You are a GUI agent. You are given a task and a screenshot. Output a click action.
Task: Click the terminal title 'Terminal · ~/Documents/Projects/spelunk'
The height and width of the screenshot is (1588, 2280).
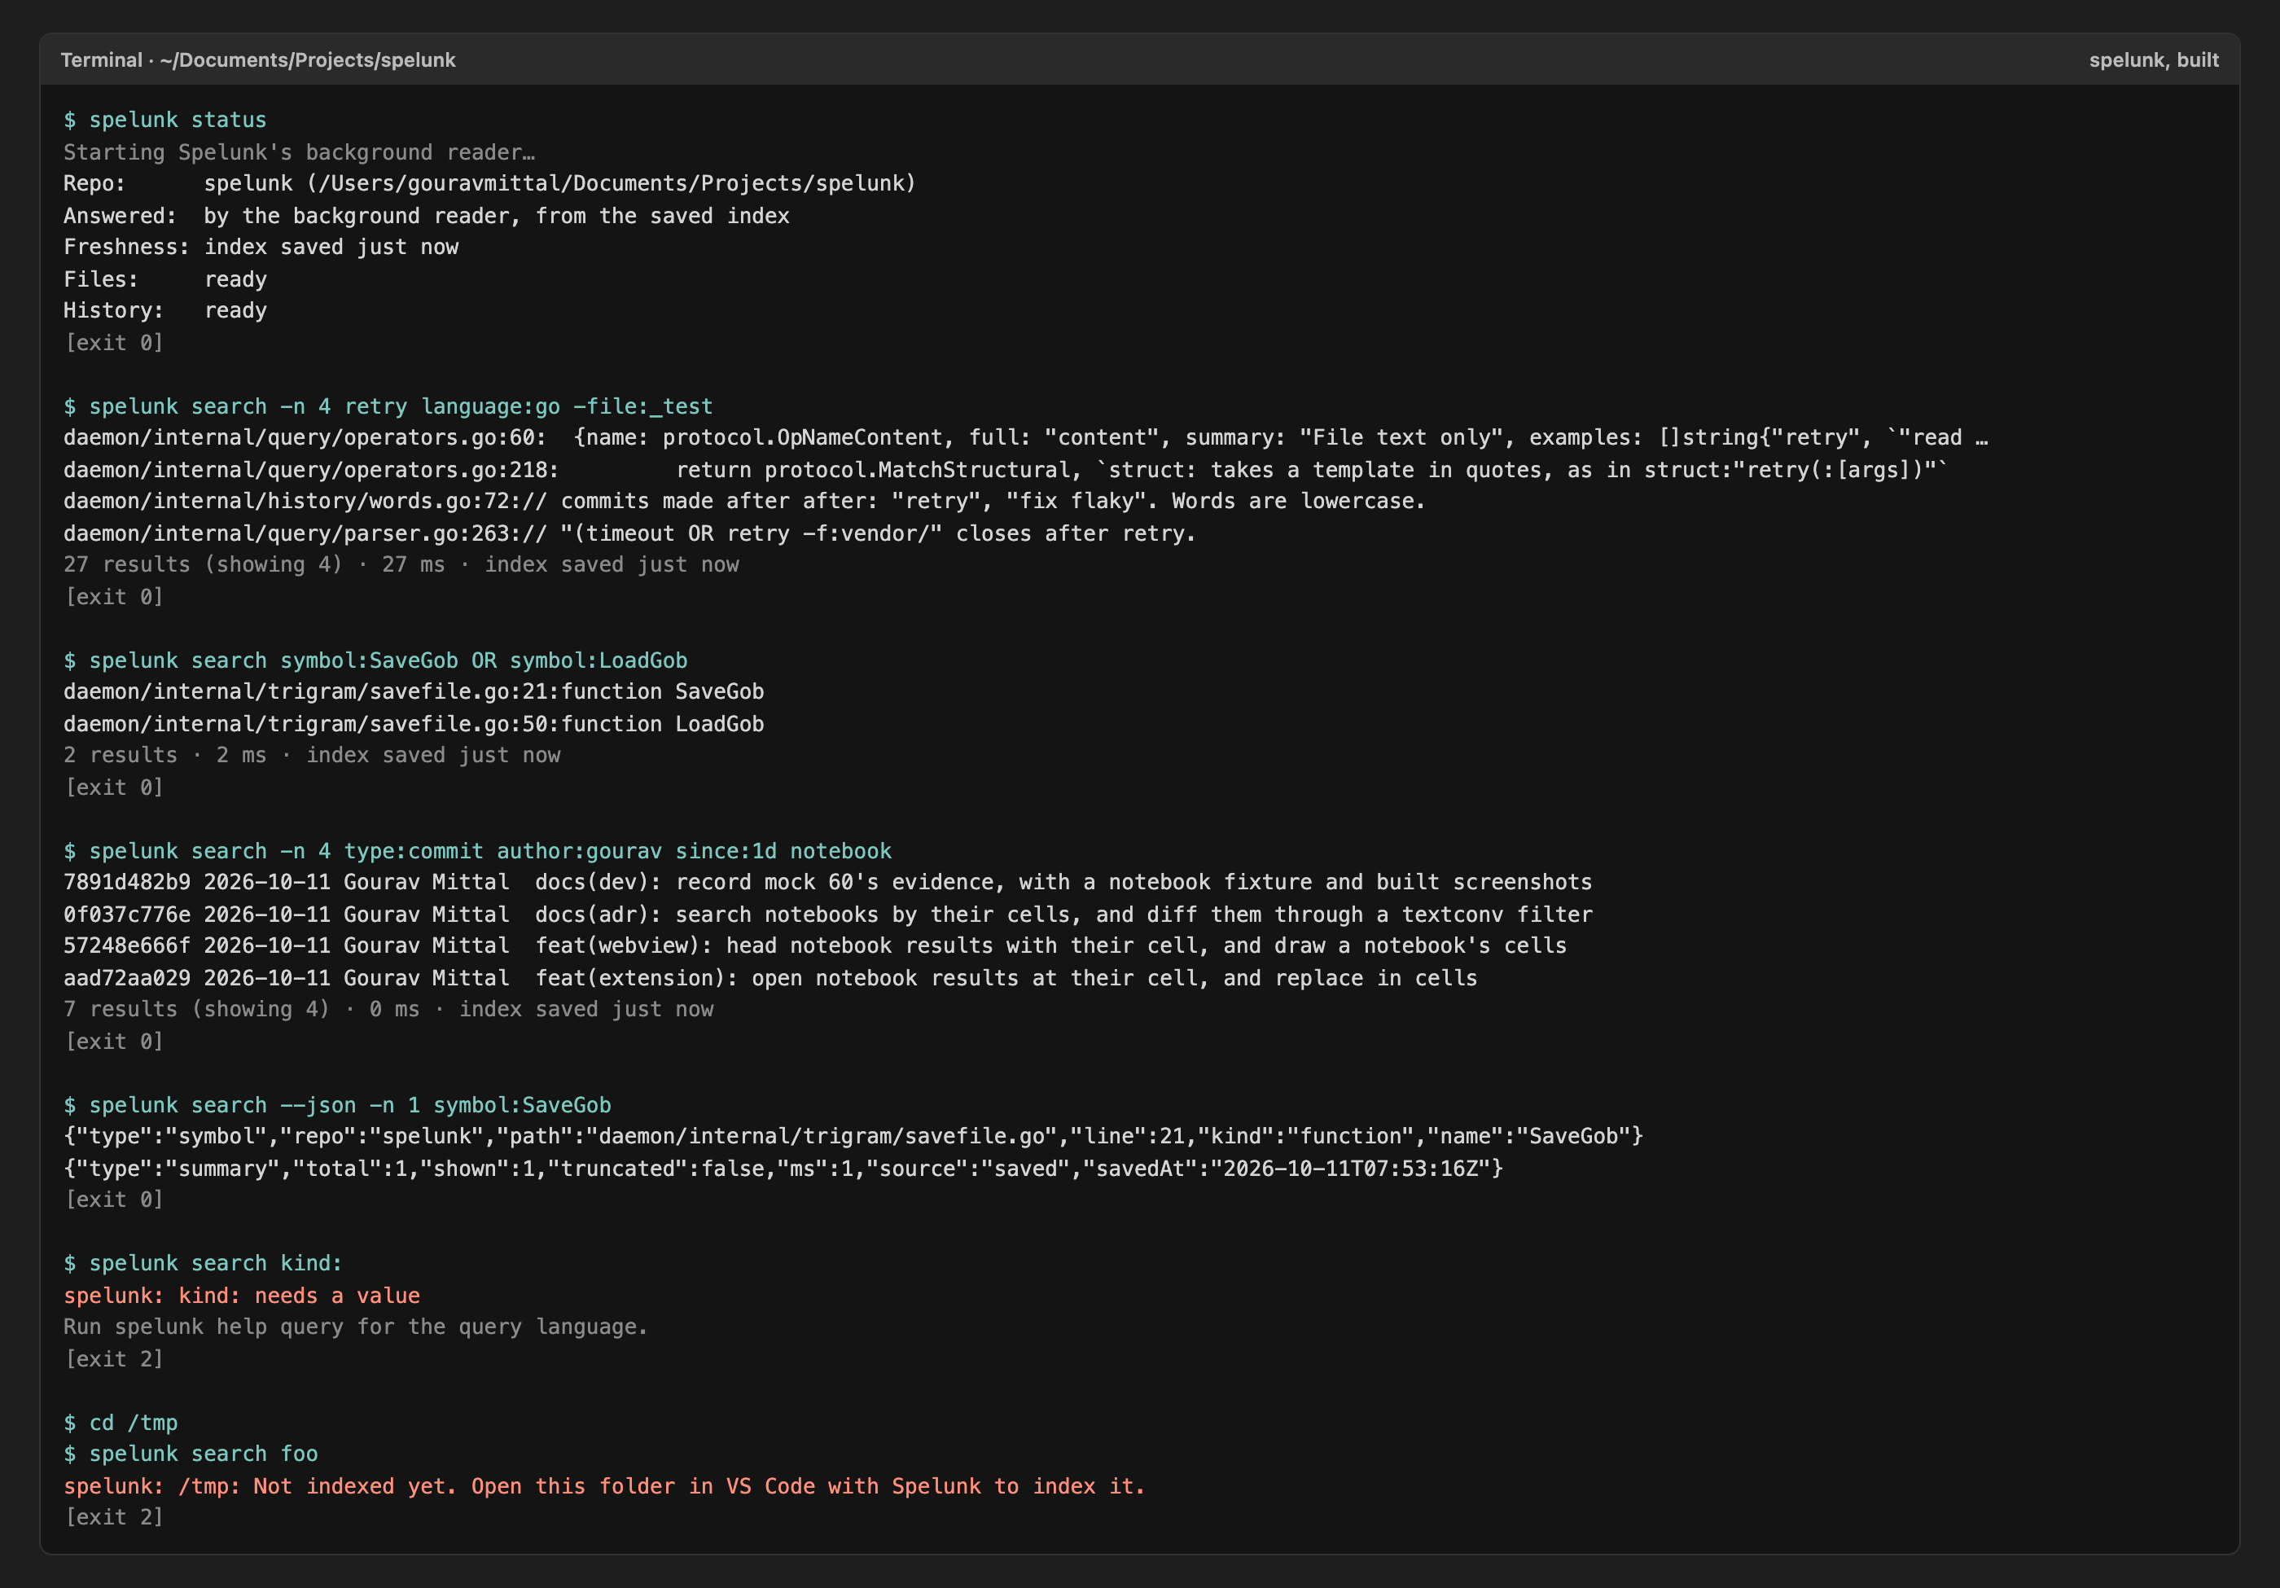pos(258,59)
